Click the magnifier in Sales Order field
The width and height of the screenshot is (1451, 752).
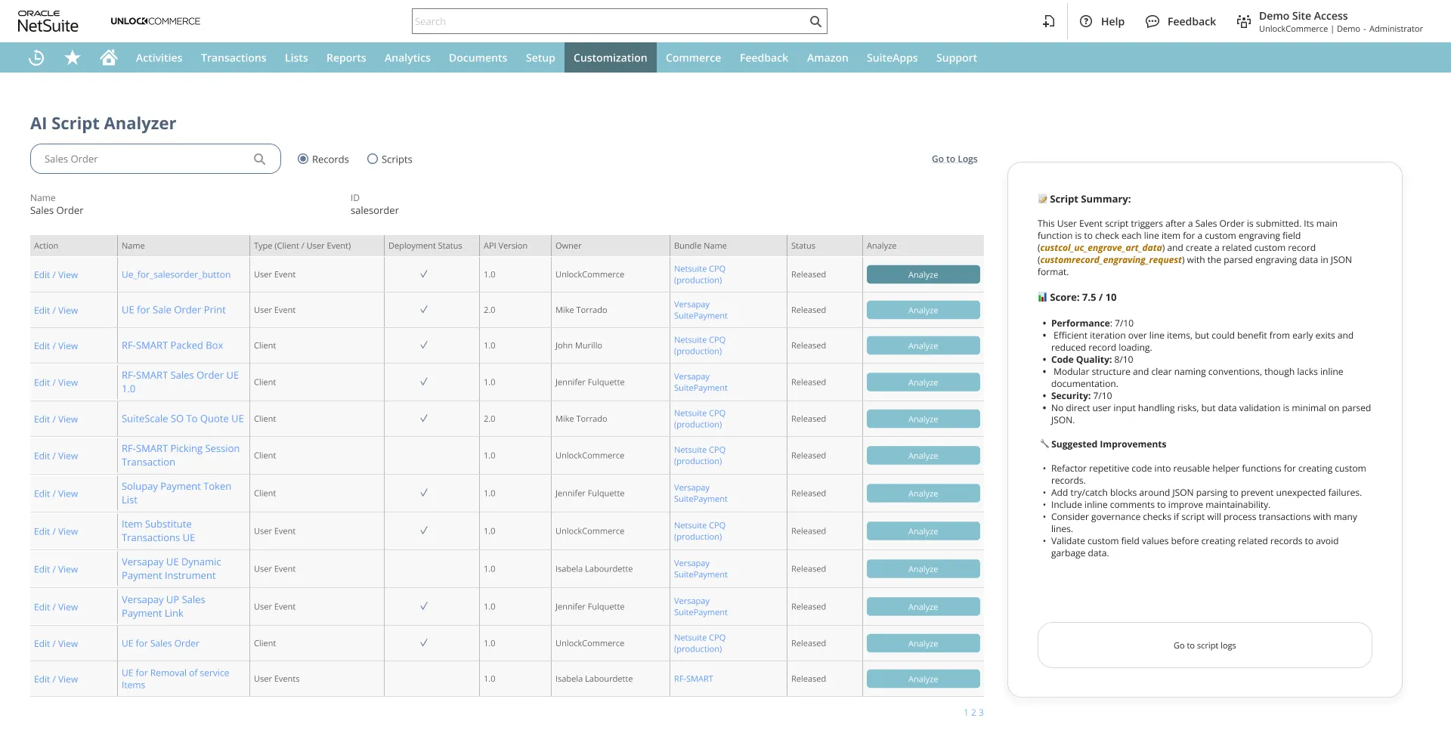259,159
